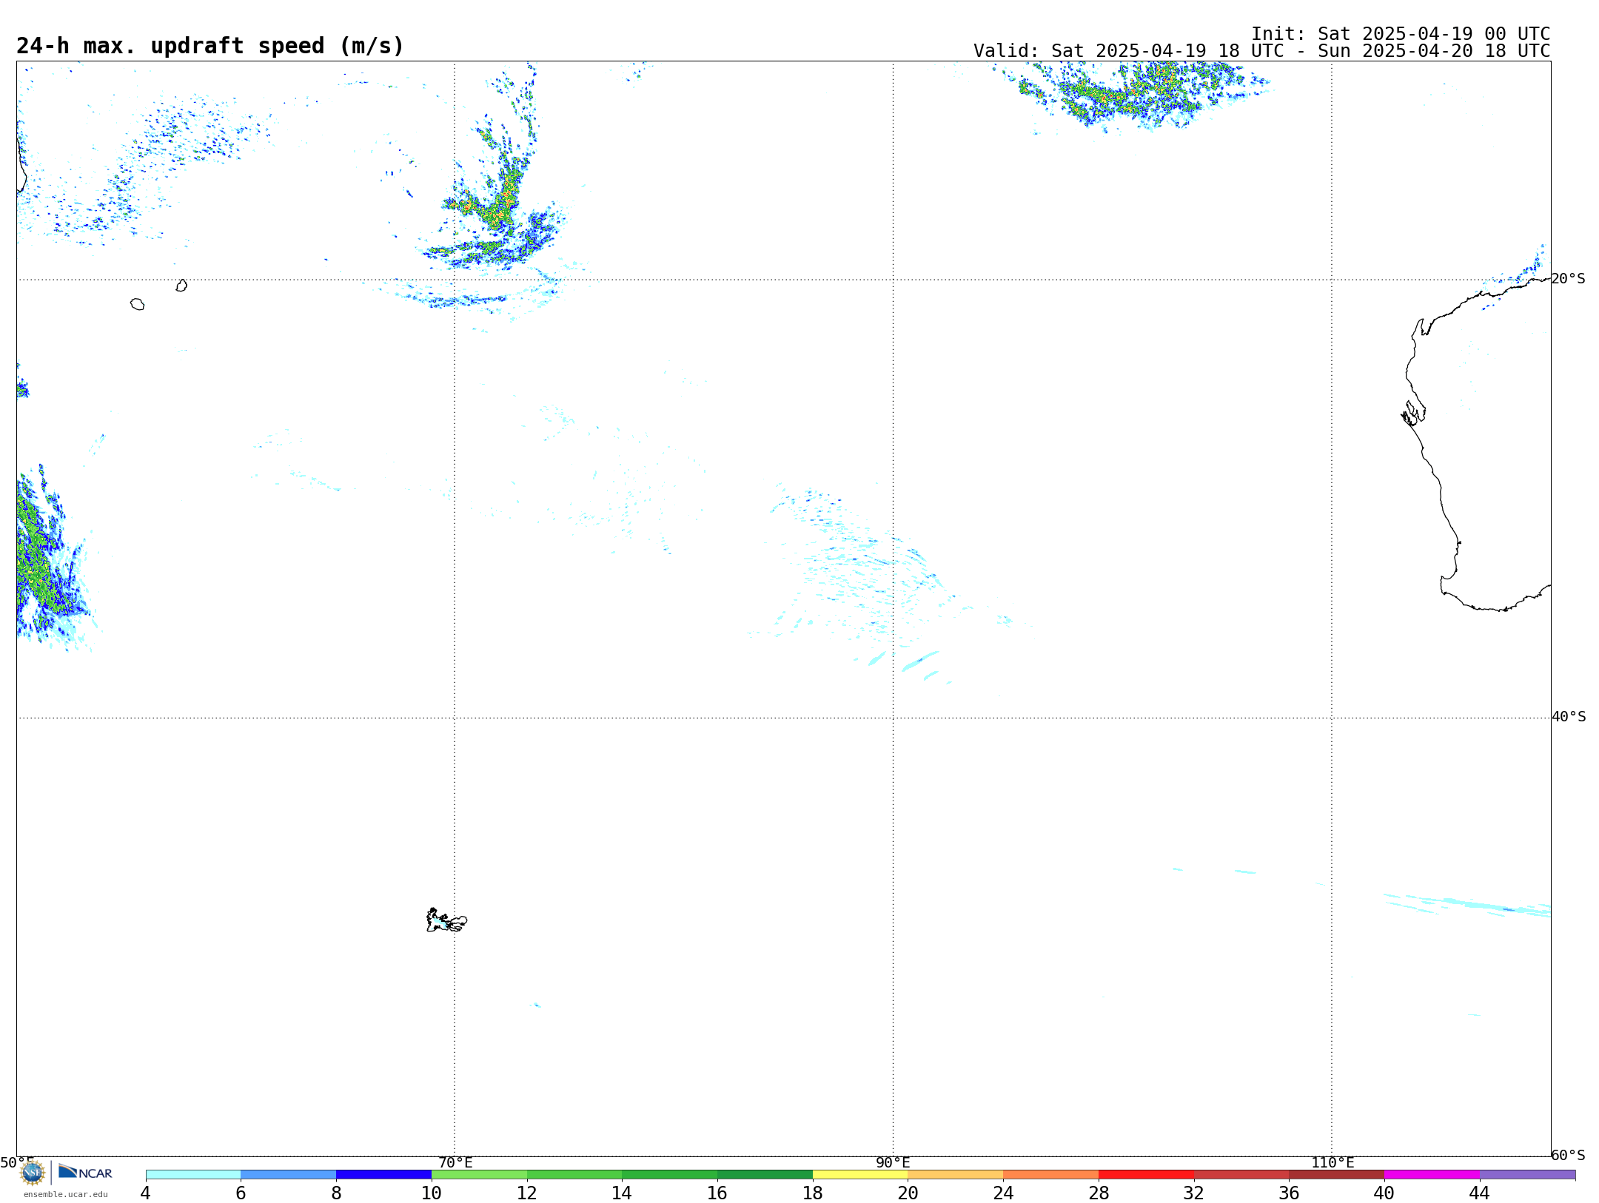
Task: Select the light blue 6–8 m/s swatch
Action: [x=289, y=1174]
